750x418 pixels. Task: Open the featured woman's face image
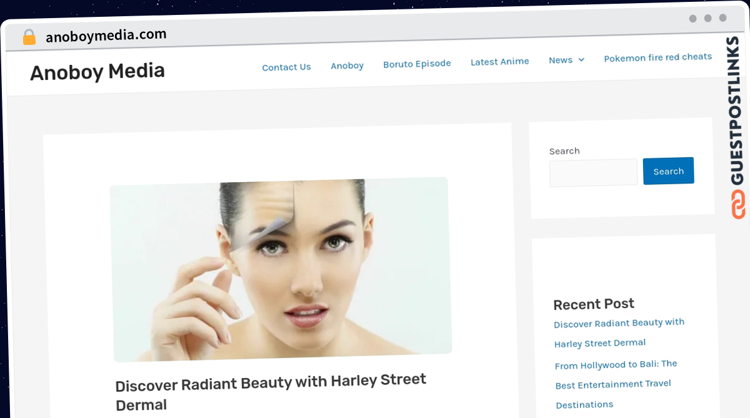(281, 270)
